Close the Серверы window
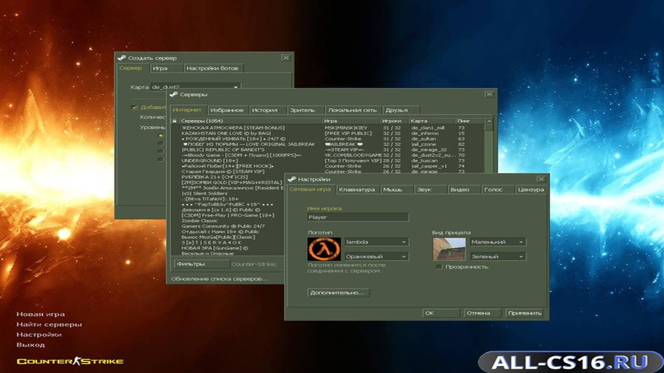 pyautogui.click(x=489, y=94)
